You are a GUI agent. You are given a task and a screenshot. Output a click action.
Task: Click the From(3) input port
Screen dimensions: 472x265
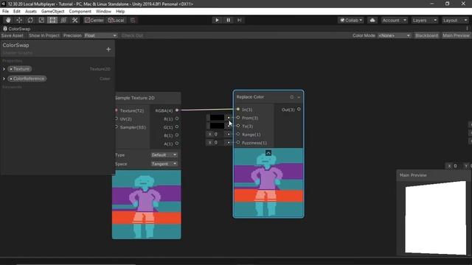coord(238,118)
